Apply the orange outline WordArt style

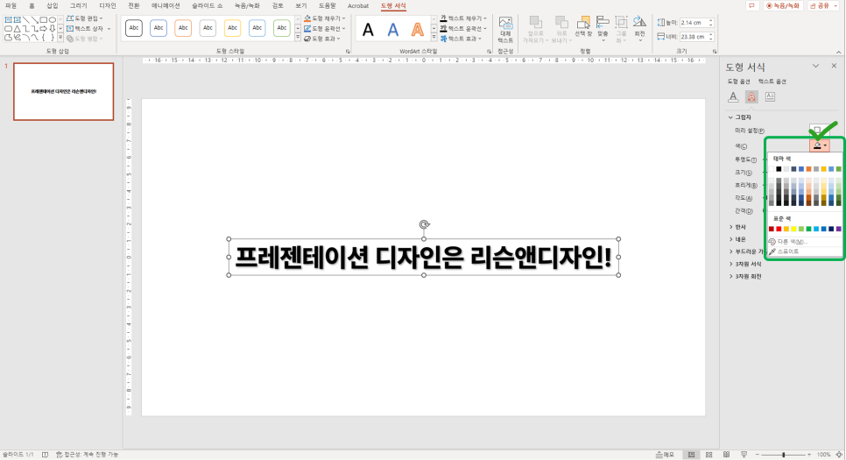click(x=418, y=29)
